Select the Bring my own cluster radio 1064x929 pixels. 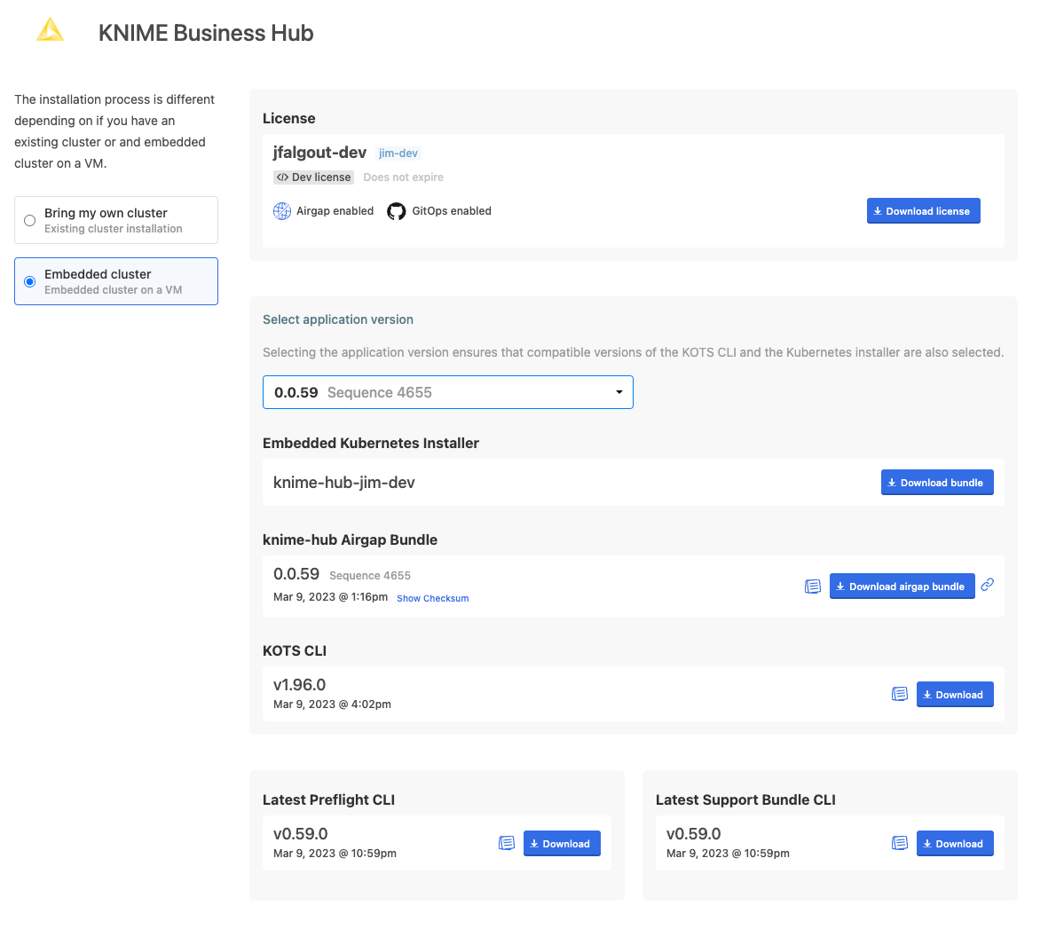pos(30,220)
